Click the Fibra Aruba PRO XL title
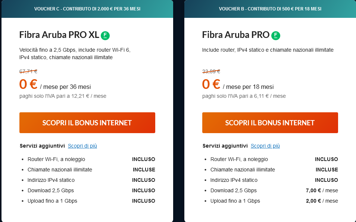 coord(59,35)
